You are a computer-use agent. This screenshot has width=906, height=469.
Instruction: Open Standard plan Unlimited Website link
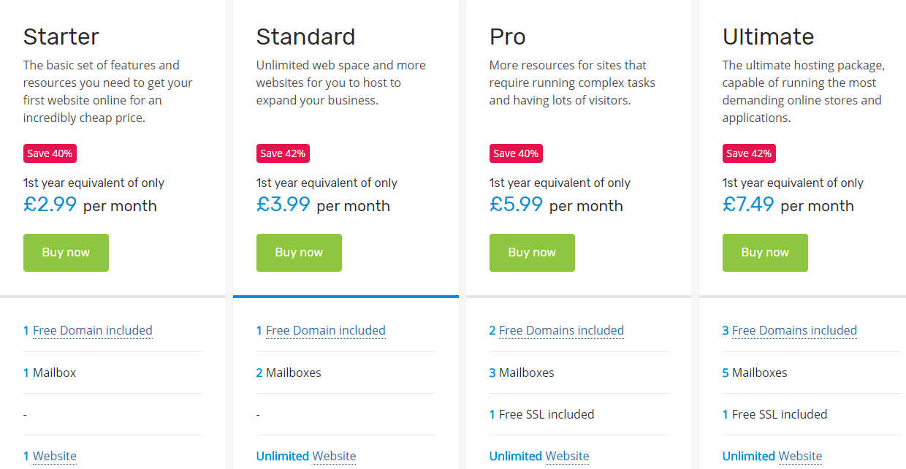tap(334, 457)
